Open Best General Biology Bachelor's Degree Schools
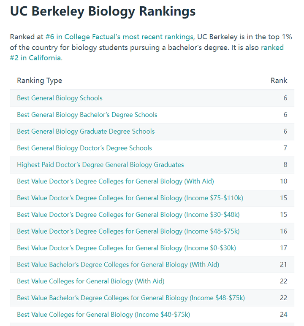Image resolution: width=304 pixels, height=326 pixels. pyautogui.click(x=87, y=115)
